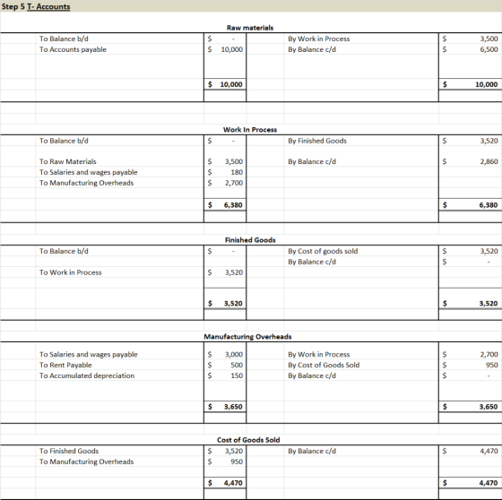This screenshot has width=502, height=500.
Task: Click the 4,470 balance c/d amount
Action: click(x=489, y=451)
